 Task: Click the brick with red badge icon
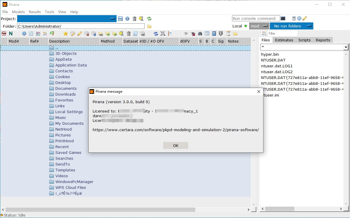click(x=87, y=34)
